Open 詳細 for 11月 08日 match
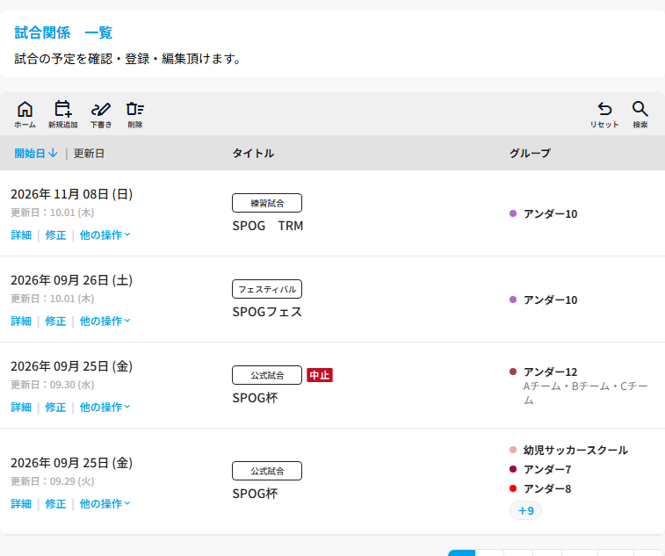This screenshot has width=665, height=556. 21,235
